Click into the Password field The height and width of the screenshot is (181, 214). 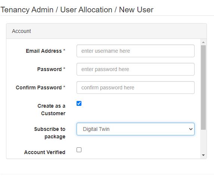(x=136, y=69)
